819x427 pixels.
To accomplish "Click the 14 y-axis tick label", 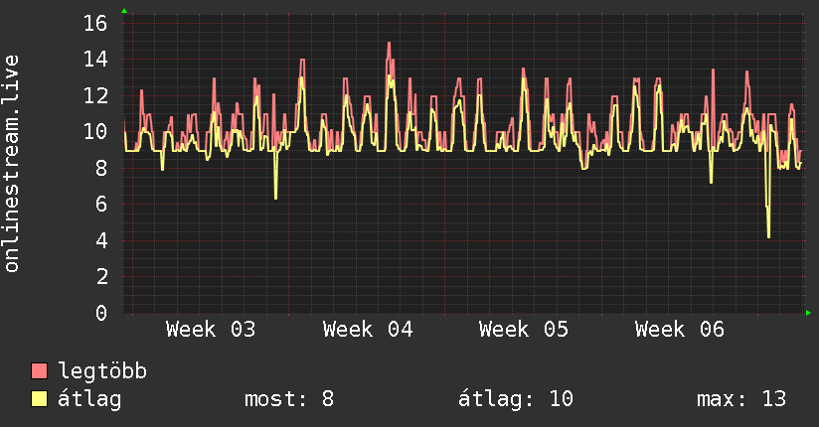I will (x=95, y=60).
